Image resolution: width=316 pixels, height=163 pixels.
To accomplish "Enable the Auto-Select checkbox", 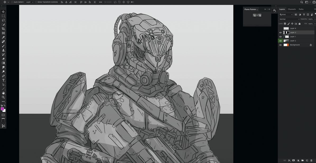I will (x=12, y=2).
